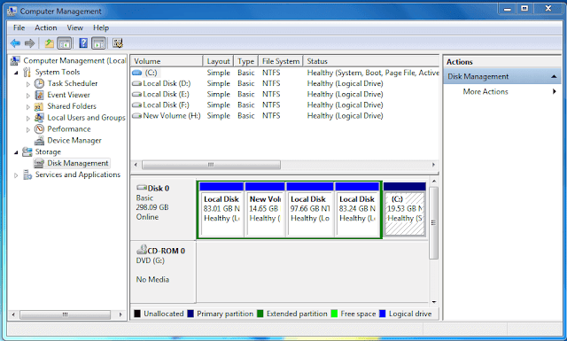Open the View menu
Viewport: 567px width, 341px height.
click(x=74, y=27)
